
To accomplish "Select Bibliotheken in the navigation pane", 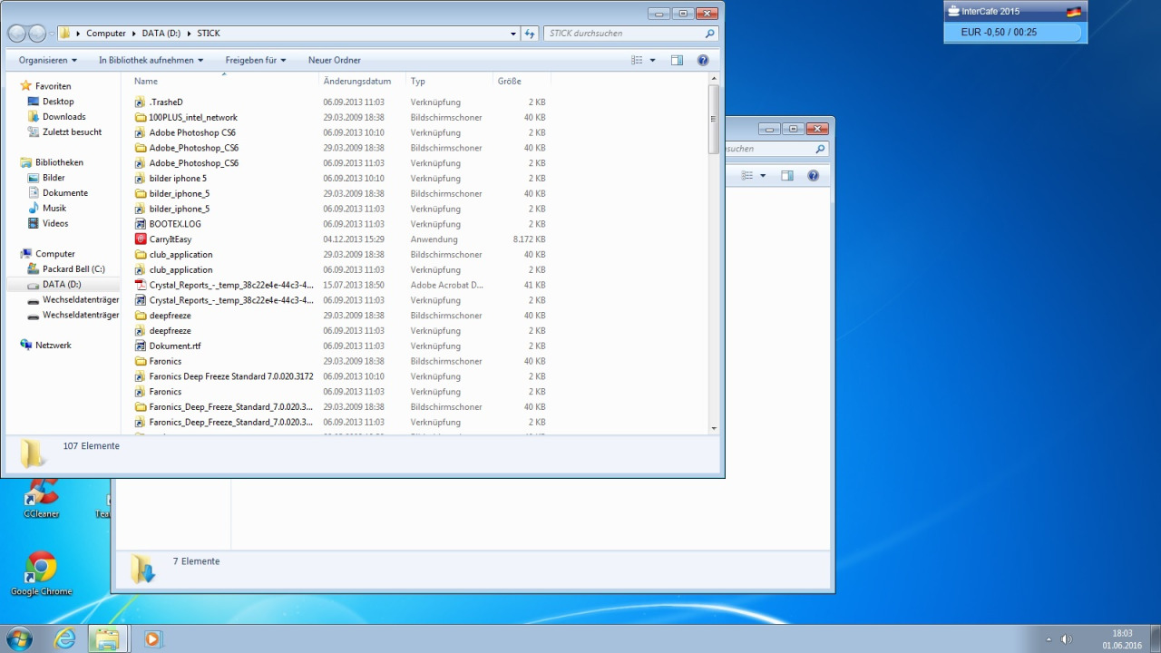I will pos(59,162).
